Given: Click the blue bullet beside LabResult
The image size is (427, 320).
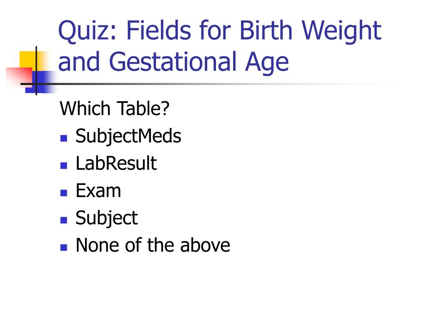Looking at the screenshot, I should (x=64, y=165).
